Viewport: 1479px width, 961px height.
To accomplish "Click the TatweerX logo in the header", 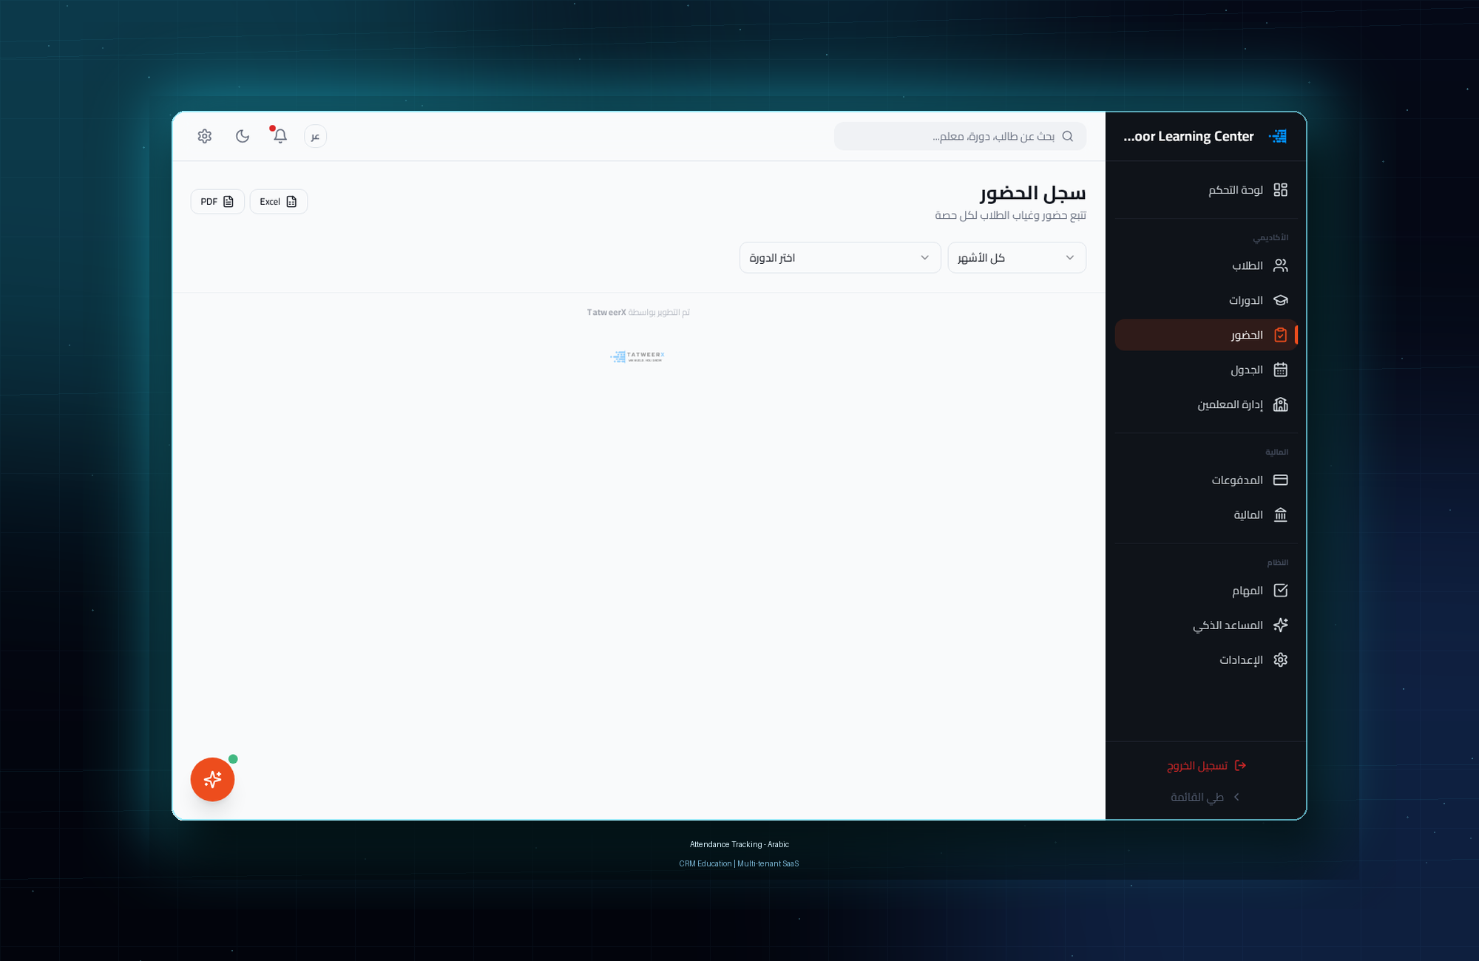I will coord(1278,136).
